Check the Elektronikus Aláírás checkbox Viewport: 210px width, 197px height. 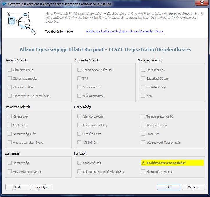point(143,171)
